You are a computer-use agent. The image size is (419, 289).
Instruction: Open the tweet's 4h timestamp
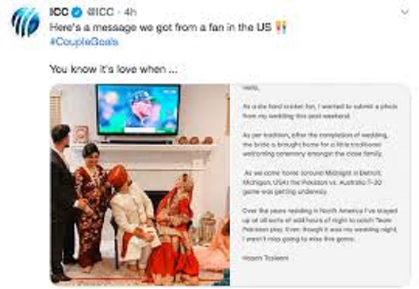[130, 12]
